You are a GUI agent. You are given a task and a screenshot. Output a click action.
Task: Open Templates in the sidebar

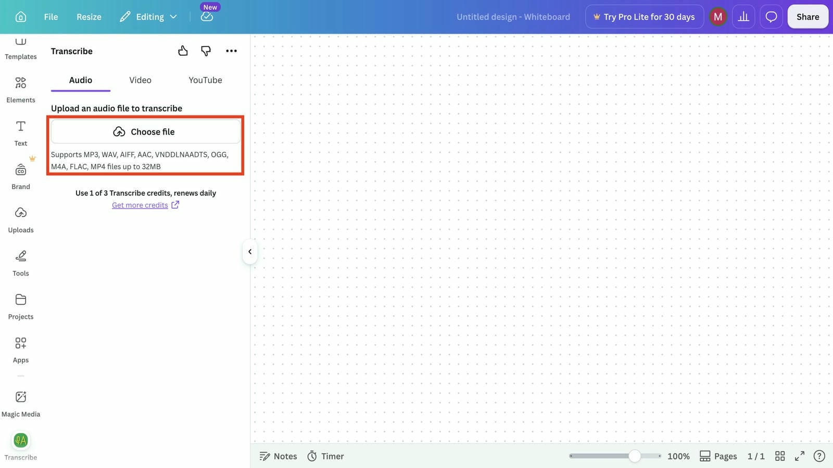21,49
